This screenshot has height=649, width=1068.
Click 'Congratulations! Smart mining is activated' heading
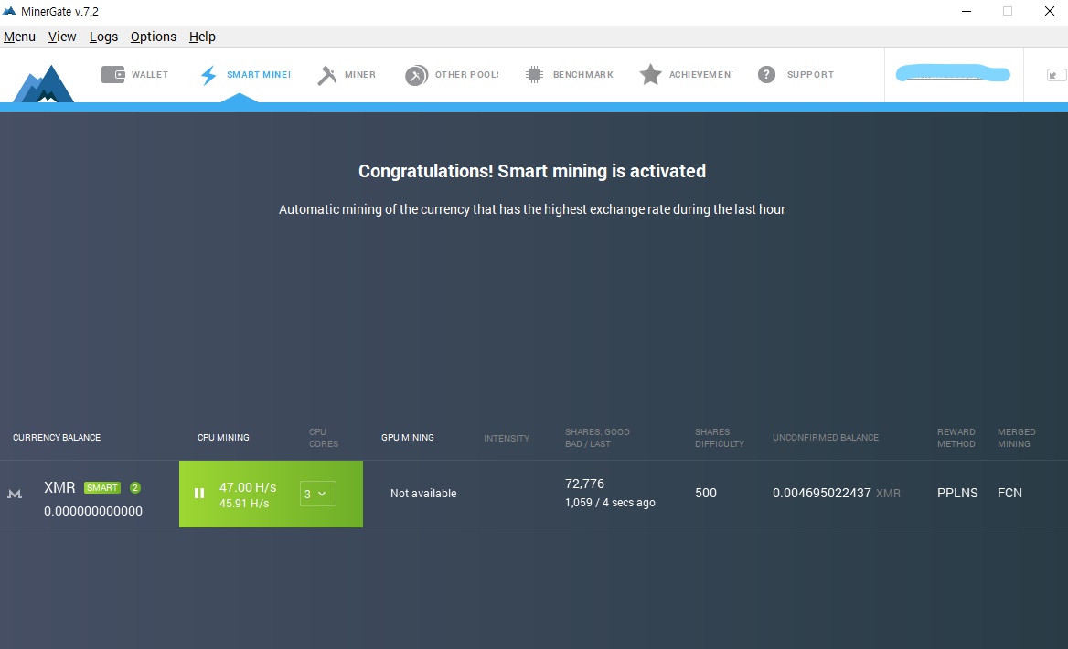pyautogui.click(x=532, y=171)
